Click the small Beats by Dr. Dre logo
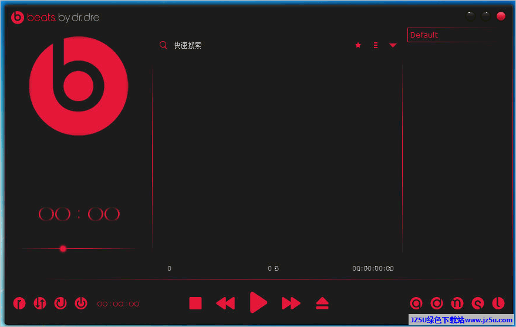This screenshot has height=327, width=516. 55,17
